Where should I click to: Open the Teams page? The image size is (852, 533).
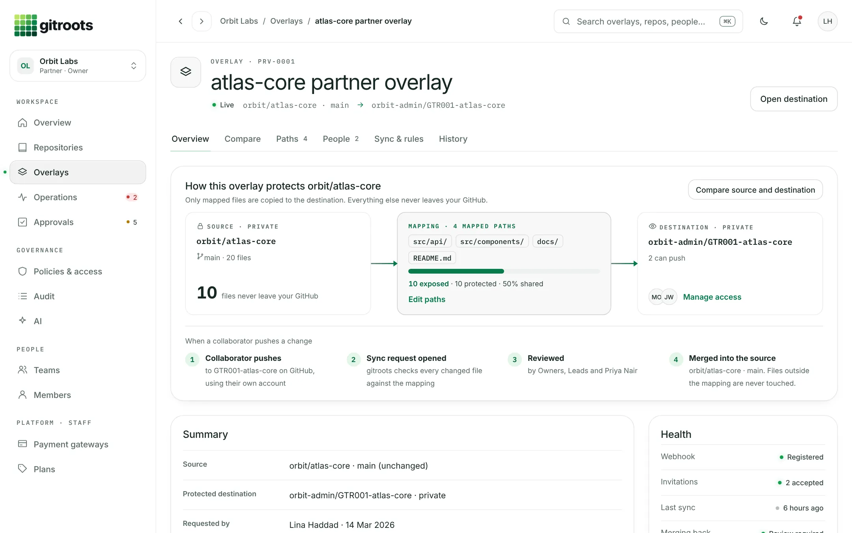78,370
